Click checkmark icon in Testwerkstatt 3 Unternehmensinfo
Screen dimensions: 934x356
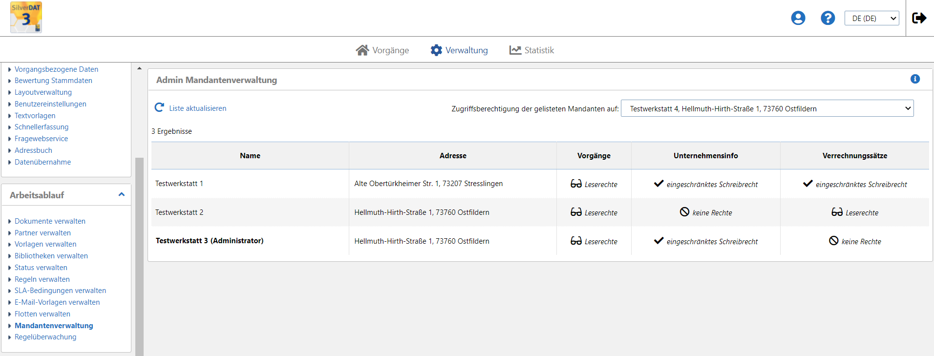coord(659,240)
